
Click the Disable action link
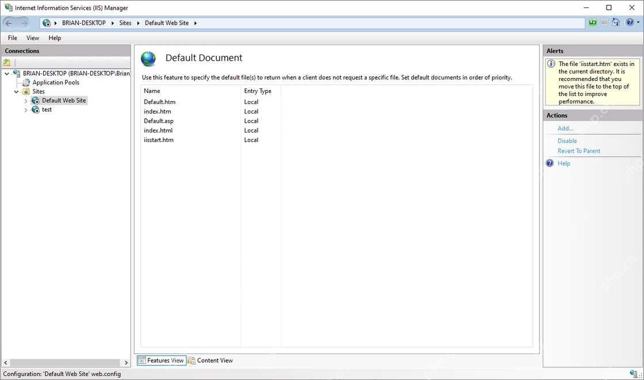pos(567,141)
